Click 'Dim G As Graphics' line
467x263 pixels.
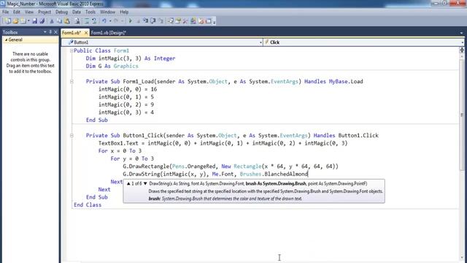[x=112, y=66]
